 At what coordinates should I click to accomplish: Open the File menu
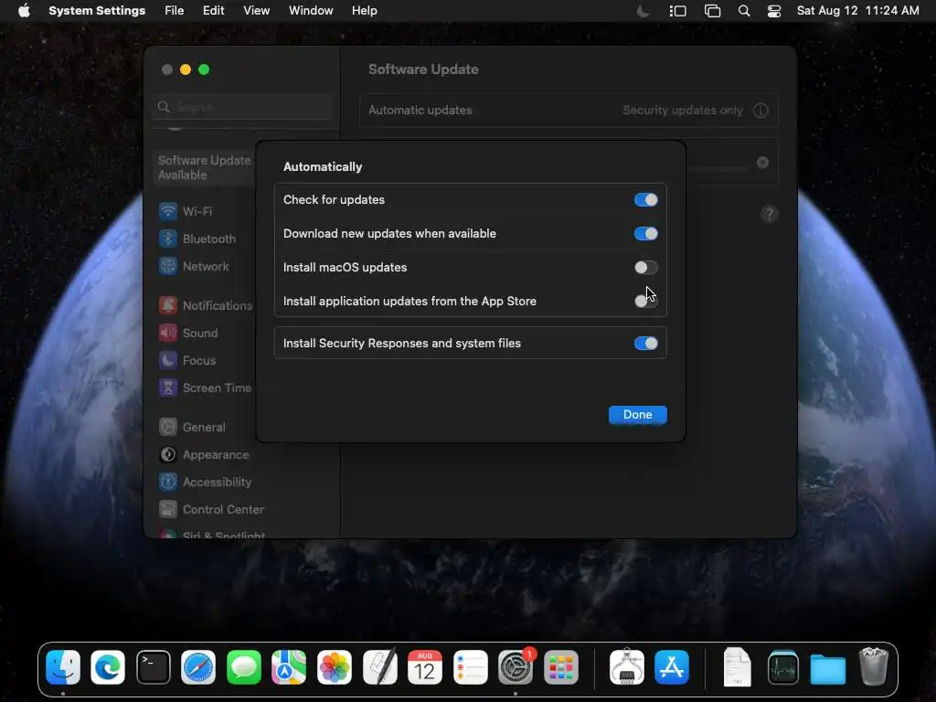click(175, 11)
